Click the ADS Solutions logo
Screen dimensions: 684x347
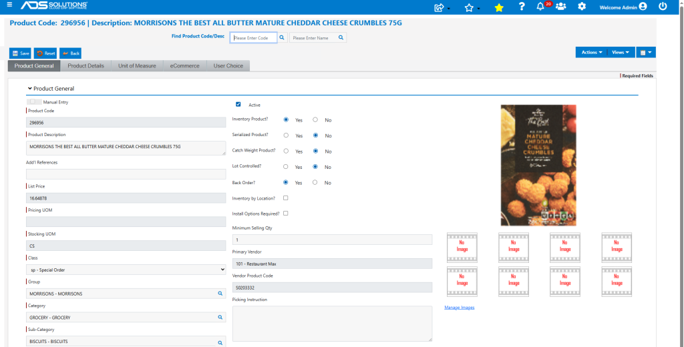click(x=54, y=5)
